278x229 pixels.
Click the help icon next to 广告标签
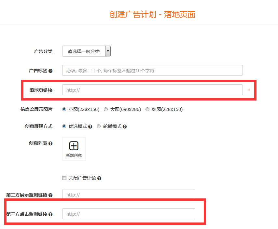tap(50, 71)
